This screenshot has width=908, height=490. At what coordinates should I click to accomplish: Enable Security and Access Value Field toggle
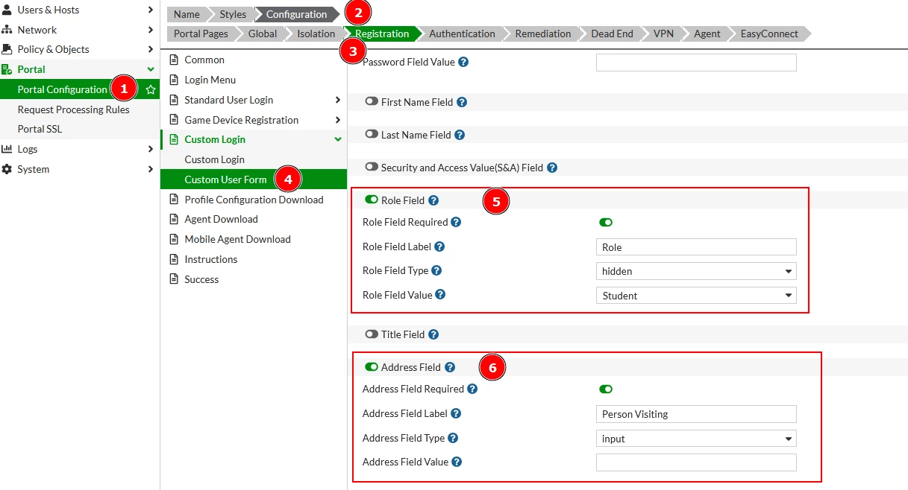tap(372, 168)
